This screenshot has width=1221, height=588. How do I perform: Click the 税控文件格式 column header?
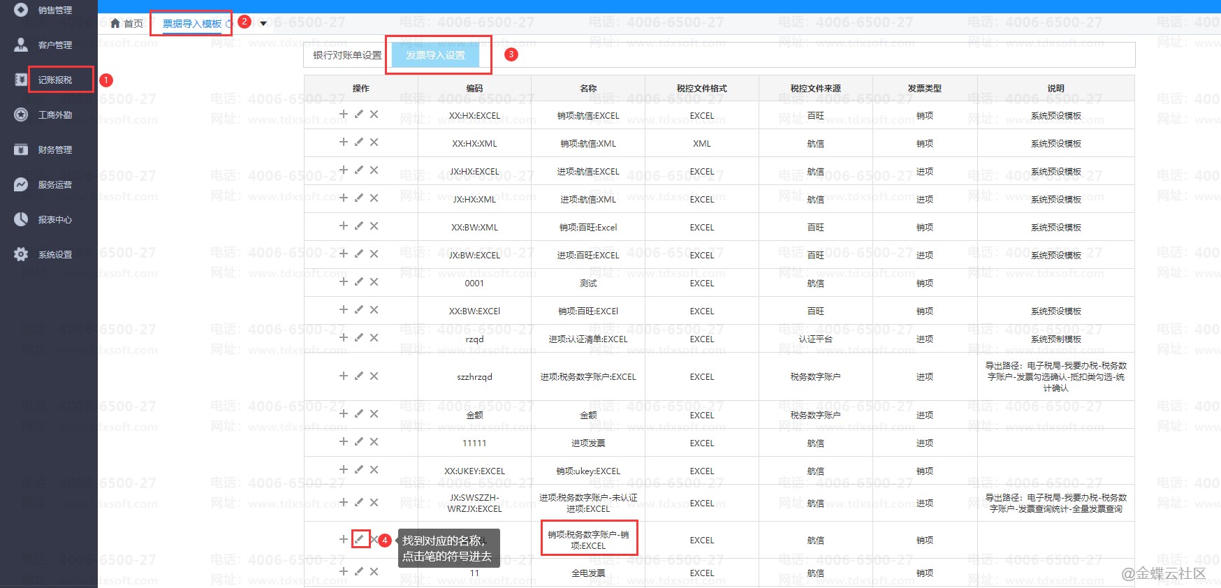(x=701, y=88)
